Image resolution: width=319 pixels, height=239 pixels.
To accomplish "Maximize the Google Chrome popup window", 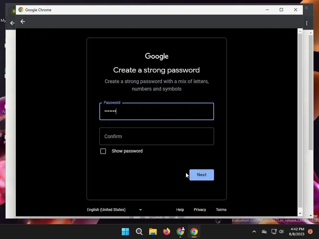I will point(281,10).
